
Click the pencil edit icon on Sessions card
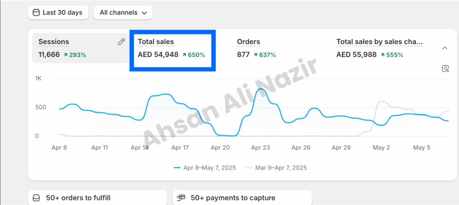pyautogui.click(x=121, y=42)
